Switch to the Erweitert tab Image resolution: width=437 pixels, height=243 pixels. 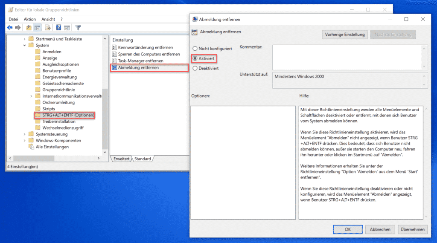[122, 159]
